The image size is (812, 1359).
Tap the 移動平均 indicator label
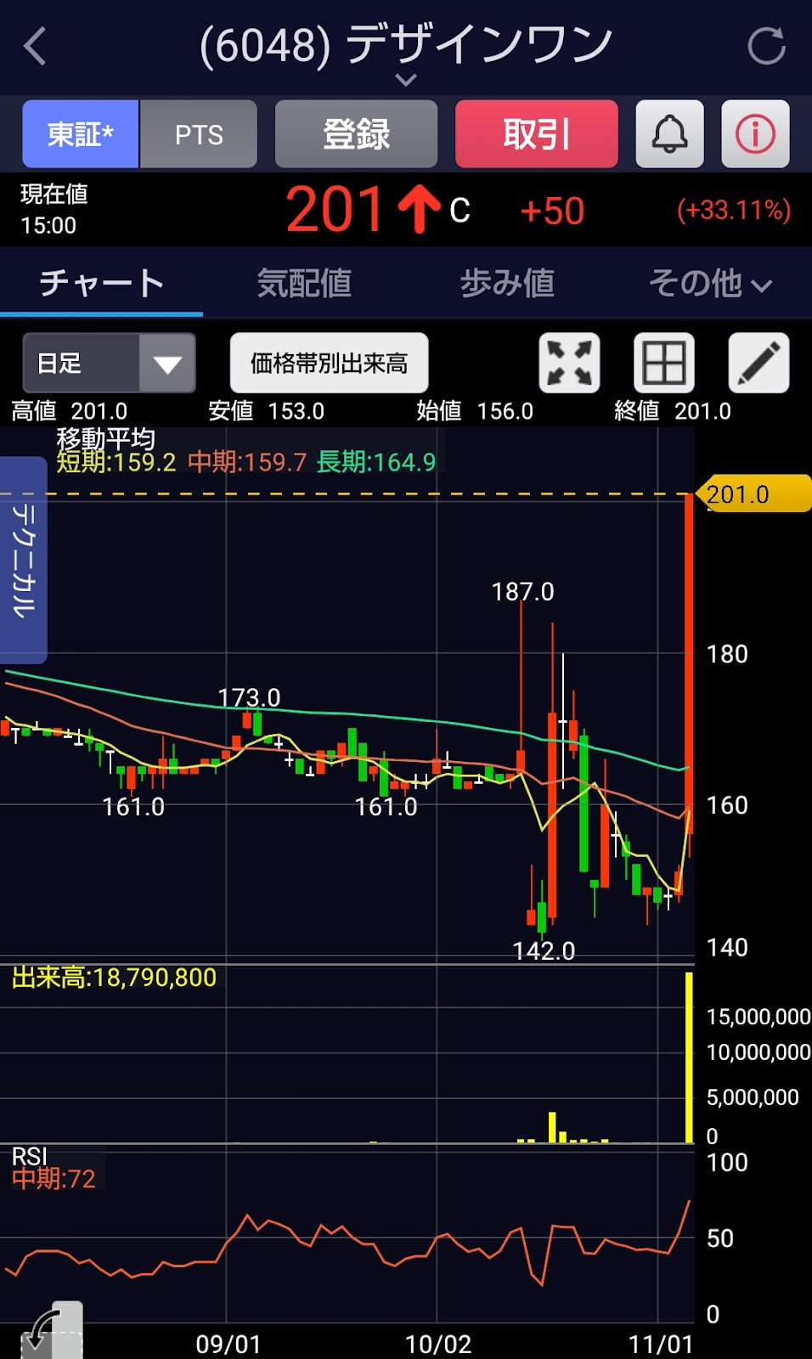coord(105,439)
